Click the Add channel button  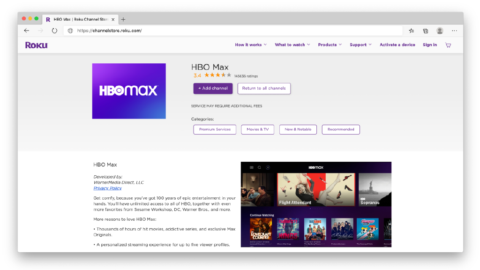213,88
